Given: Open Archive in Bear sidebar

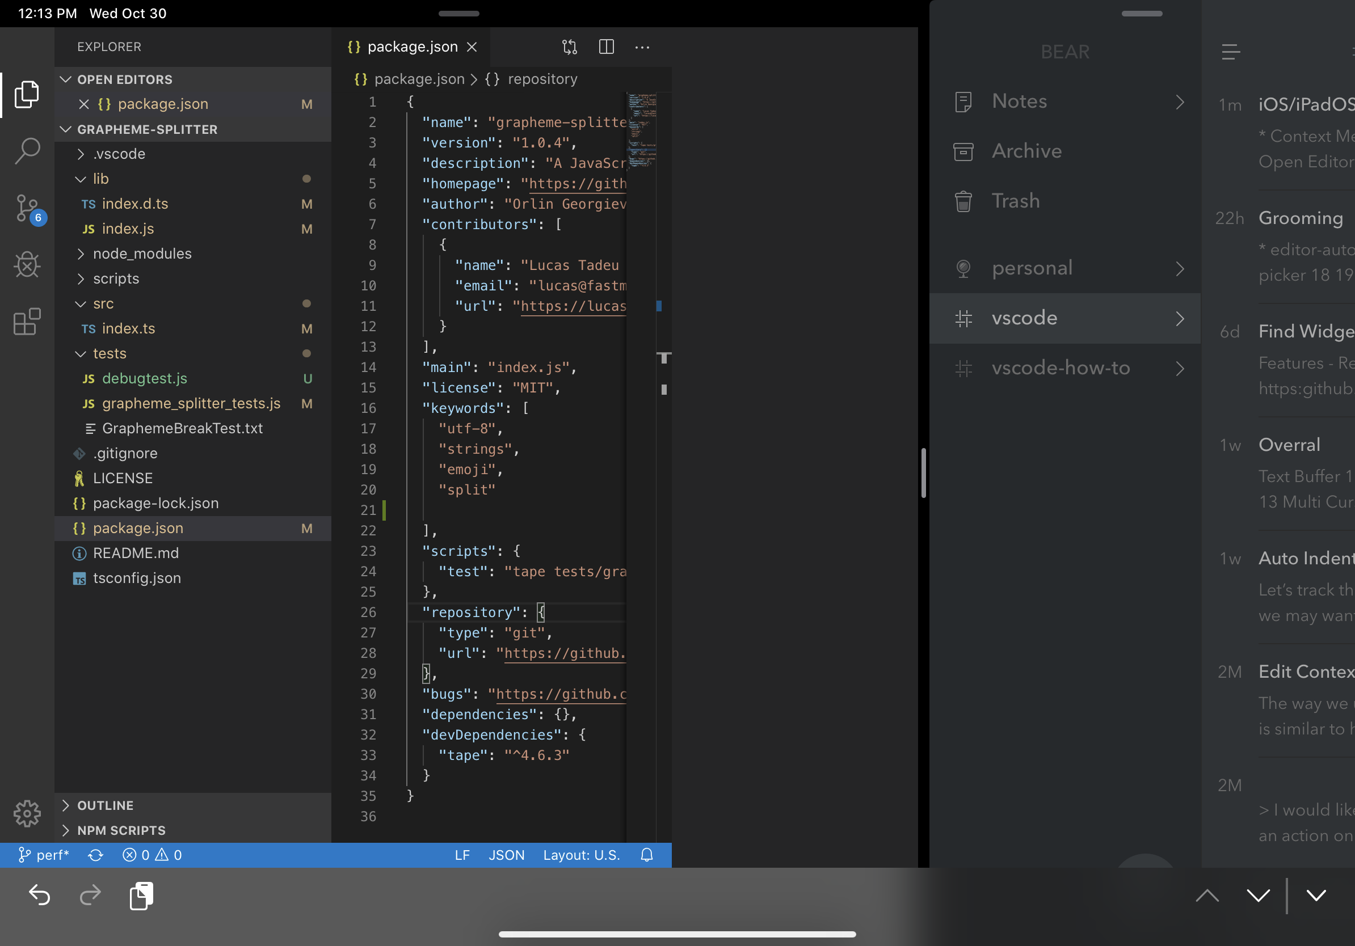Looking at the screenshot, I should (1065, 151).
